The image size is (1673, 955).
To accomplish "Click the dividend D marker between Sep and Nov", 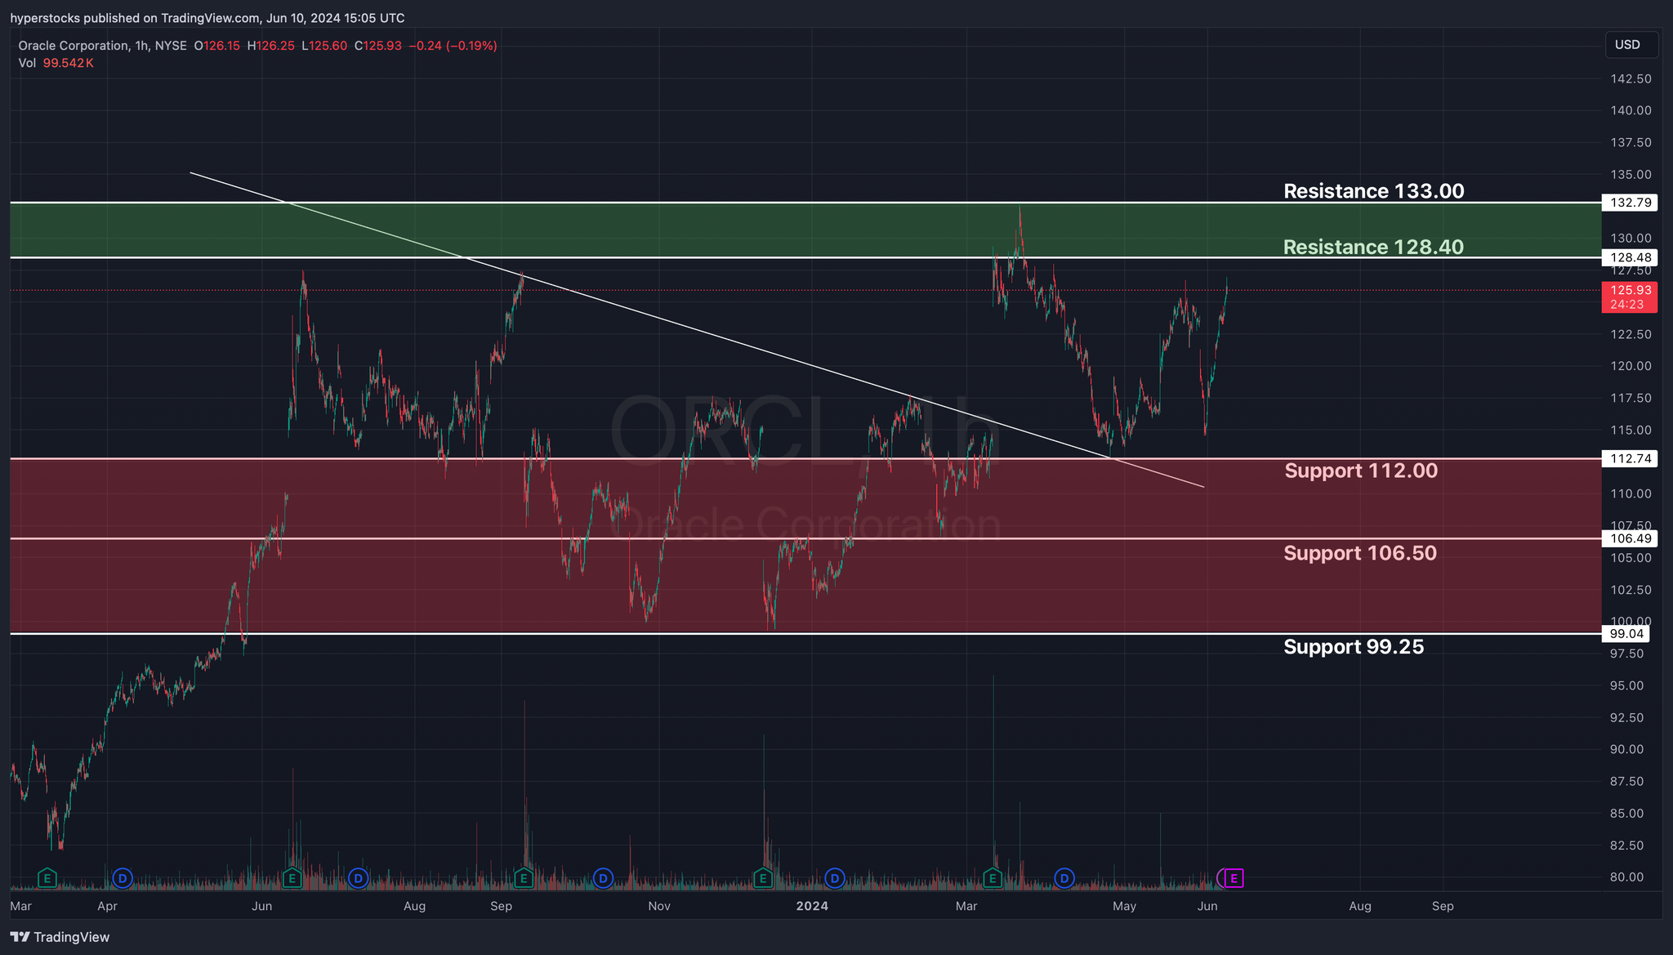I will tap(603, 878).
